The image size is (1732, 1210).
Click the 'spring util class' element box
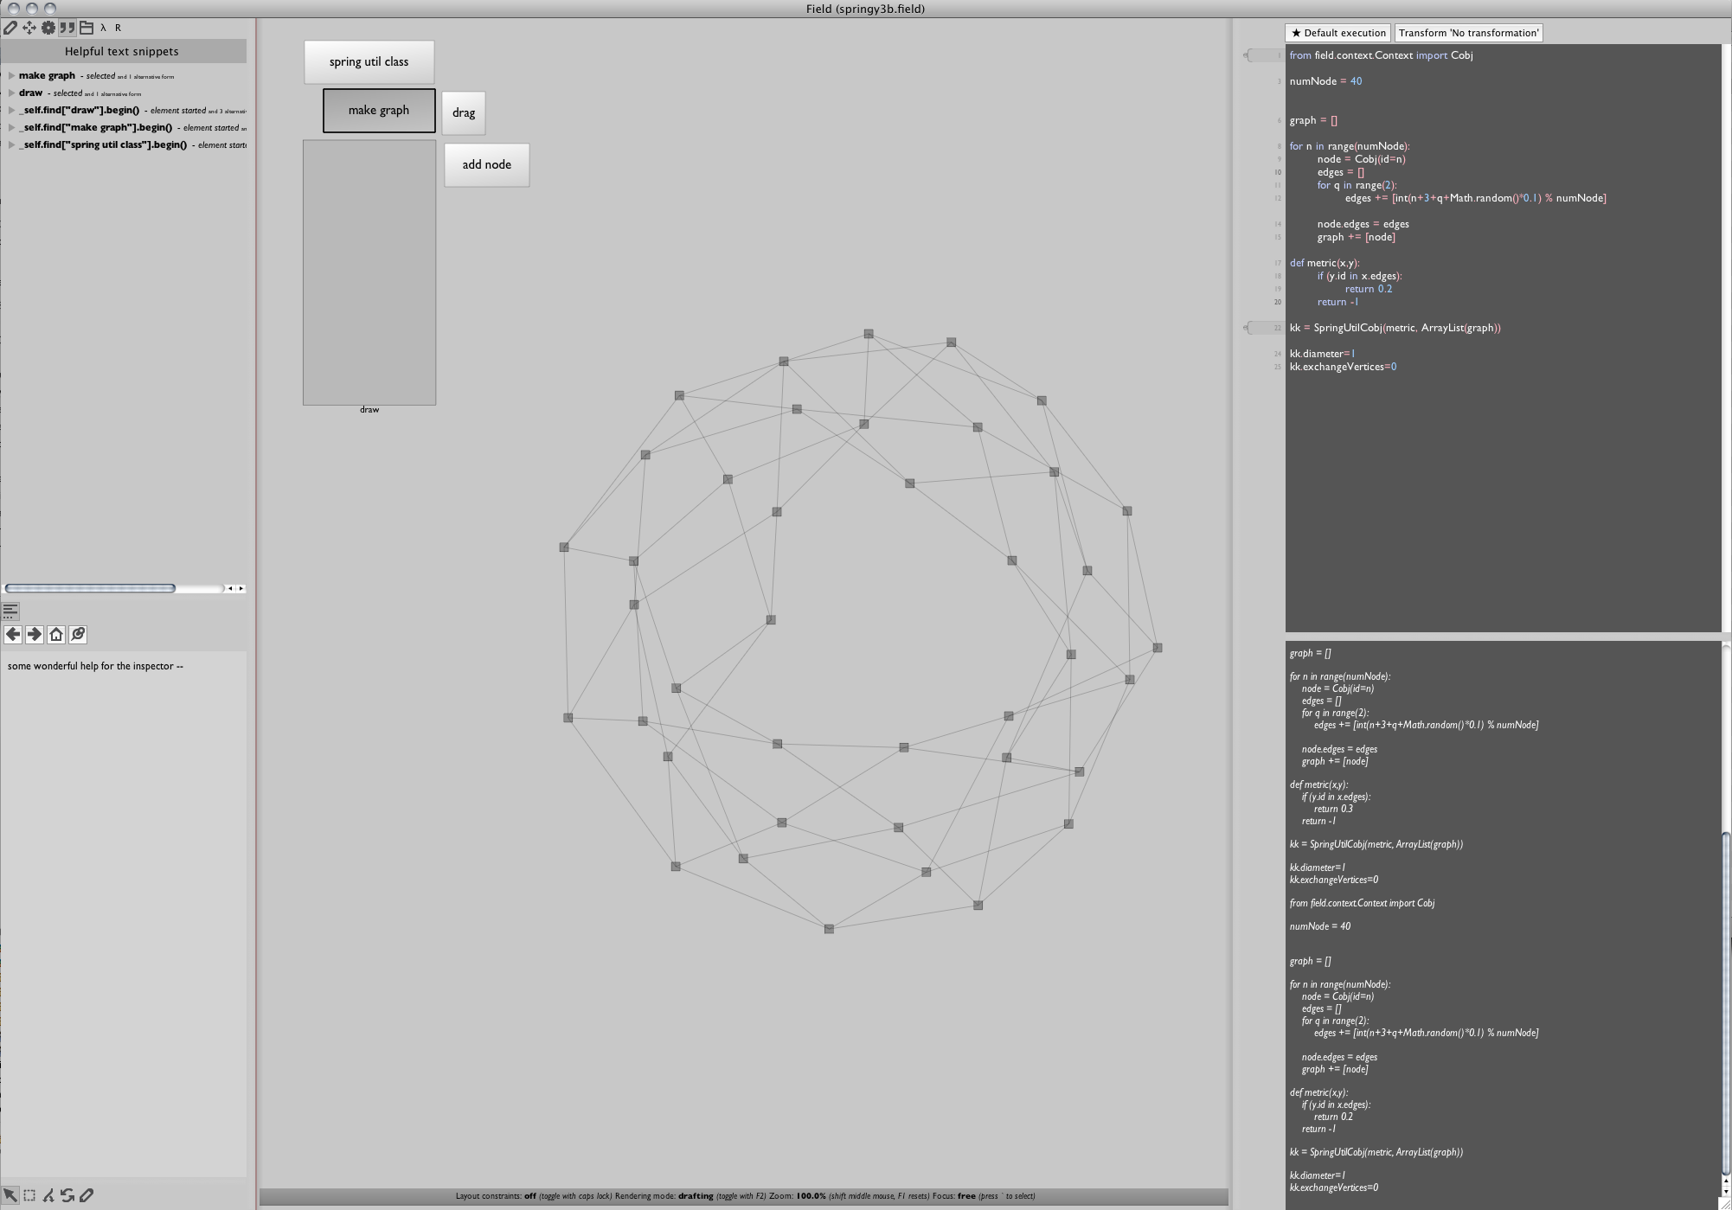(369, 62)
